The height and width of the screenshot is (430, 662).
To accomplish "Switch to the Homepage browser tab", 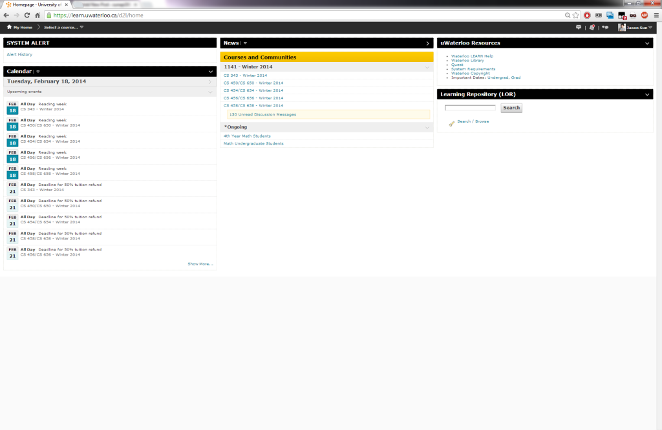I will (x=36, y=4).
